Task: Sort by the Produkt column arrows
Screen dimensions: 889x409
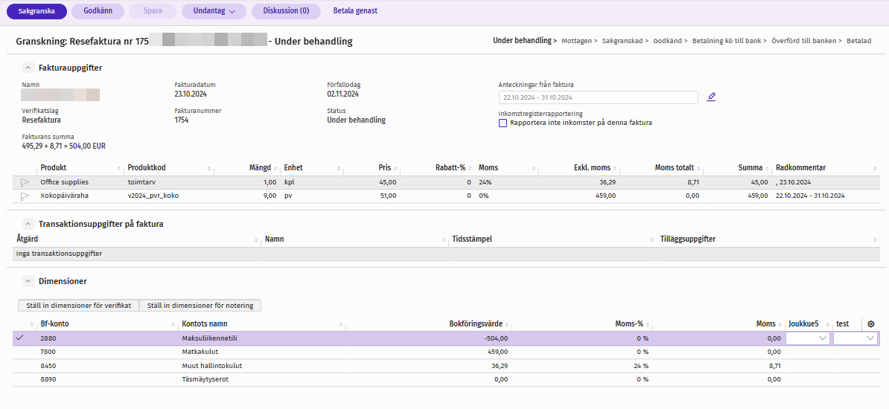Action: (119, 168)
